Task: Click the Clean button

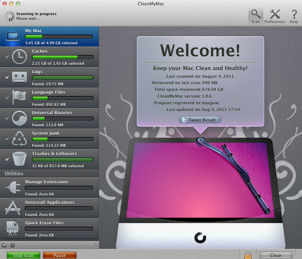Action: click(x=276, y=256)
